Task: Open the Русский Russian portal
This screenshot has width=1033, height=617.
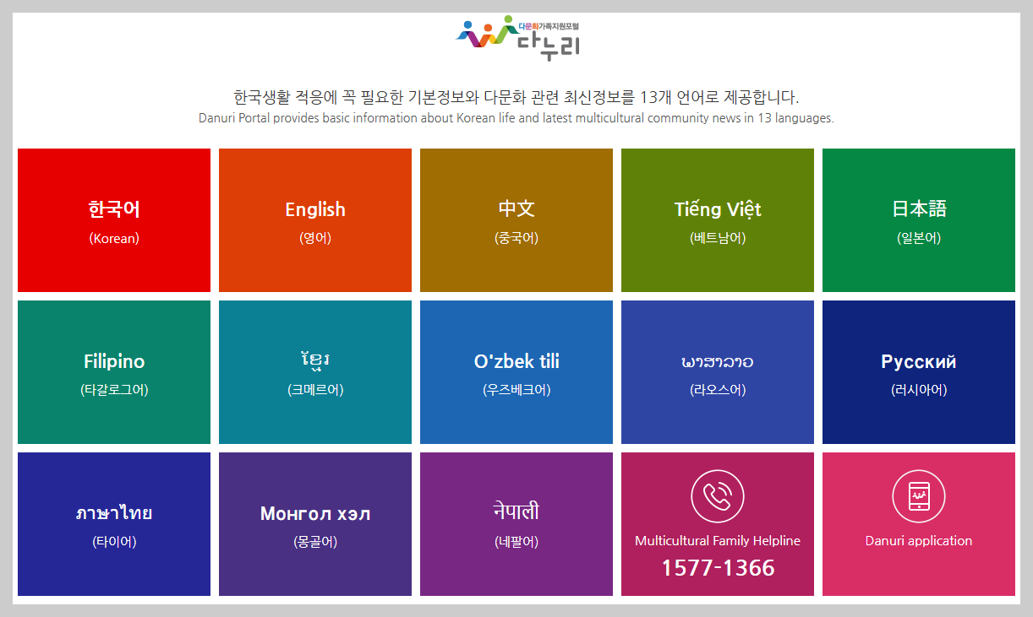Action: point(918,371)
